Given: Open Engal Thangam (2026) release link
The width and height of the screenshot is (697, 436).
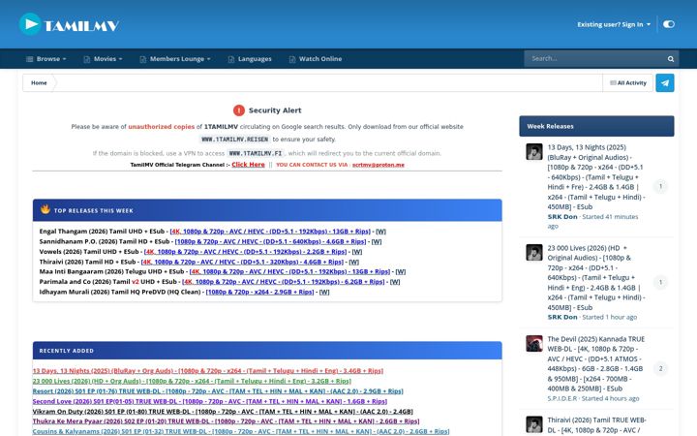Looking at the screenshot, I should tap(270, 232).
